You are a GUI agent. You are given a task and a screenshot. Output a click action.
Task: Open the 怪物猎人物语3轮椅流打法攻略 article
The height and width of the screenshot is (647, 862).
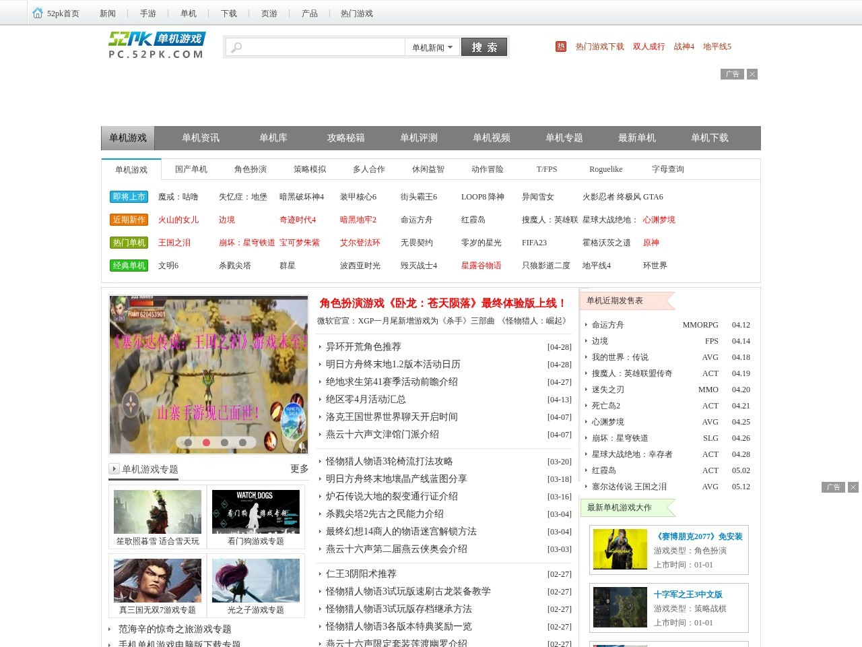point(389,461)
